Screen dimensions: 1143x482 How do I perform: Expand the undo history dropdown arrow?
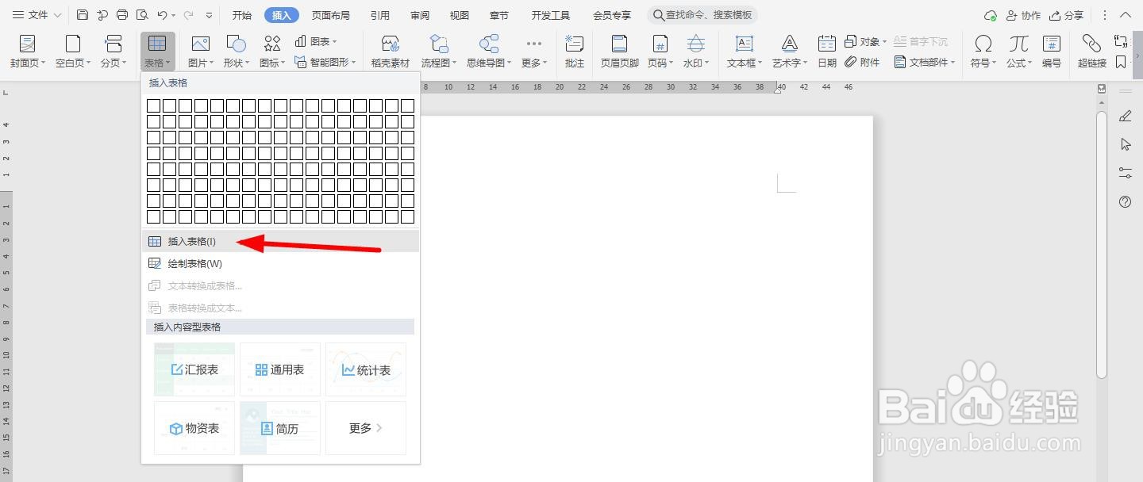[173, 15]
